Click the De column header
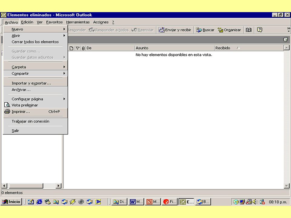The height and width of the screenshot is (218, 291). point(110,48)
